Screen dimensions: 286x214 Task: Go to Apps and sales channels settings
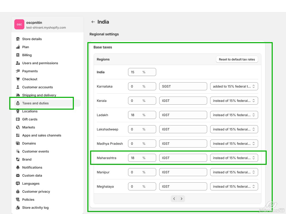(x=42, y=135)
